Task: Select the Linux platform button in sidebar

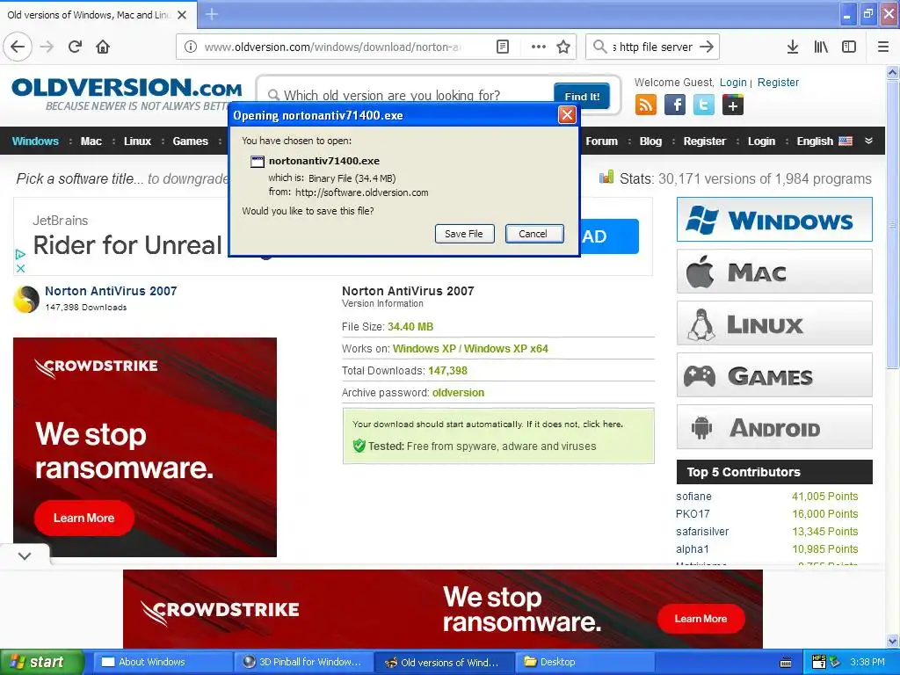Action: click(774, 323)
